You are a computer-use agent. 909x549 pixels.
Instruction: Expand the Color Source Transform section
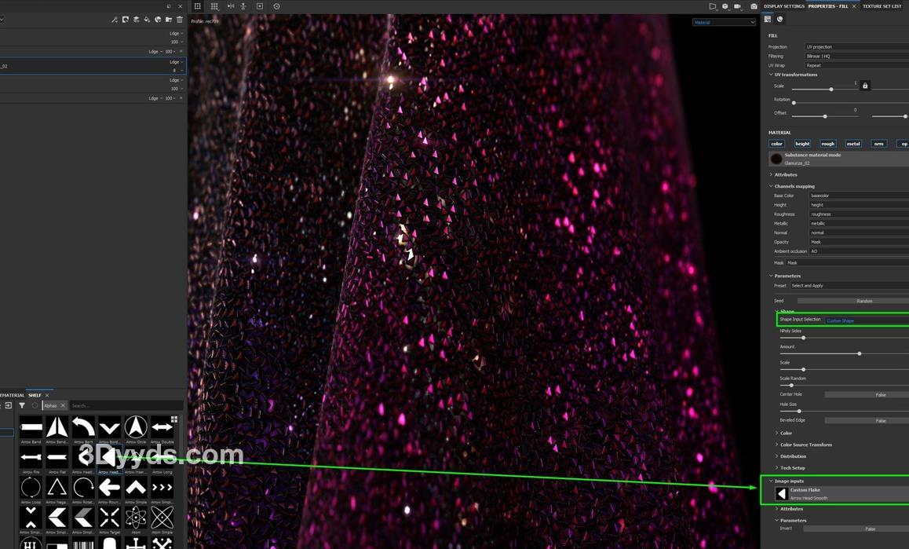tap(805, 445)
